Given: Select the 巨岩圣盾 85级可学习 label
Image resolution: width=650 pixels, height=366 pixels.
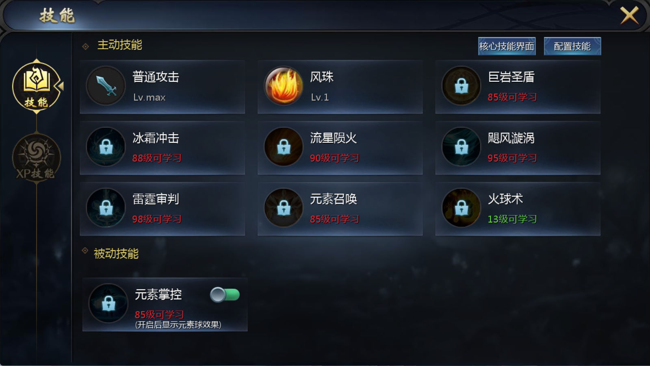Looking at the screenshot, I should coord(512,97).
